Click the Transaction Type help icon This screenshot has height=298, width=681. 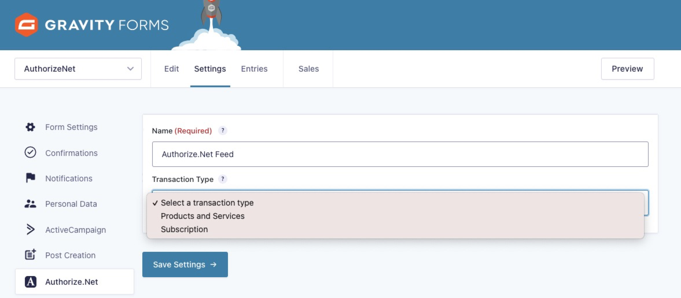[222, 179]
